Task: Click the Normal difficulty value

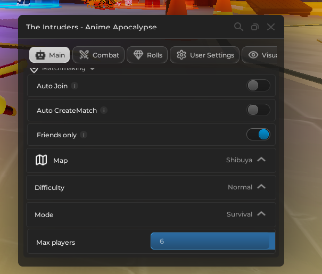Action: pos(240,187)
